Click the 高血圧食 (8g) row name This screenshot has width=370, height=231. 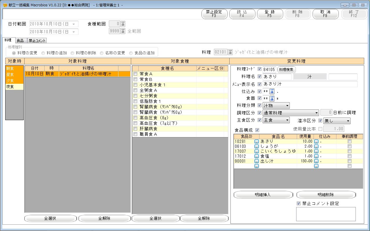(x=154, y=118)
